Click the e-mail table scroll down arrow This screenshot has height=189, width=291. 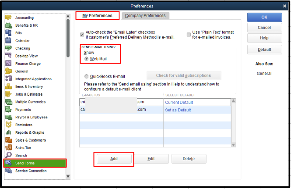(x=234, y=145)
